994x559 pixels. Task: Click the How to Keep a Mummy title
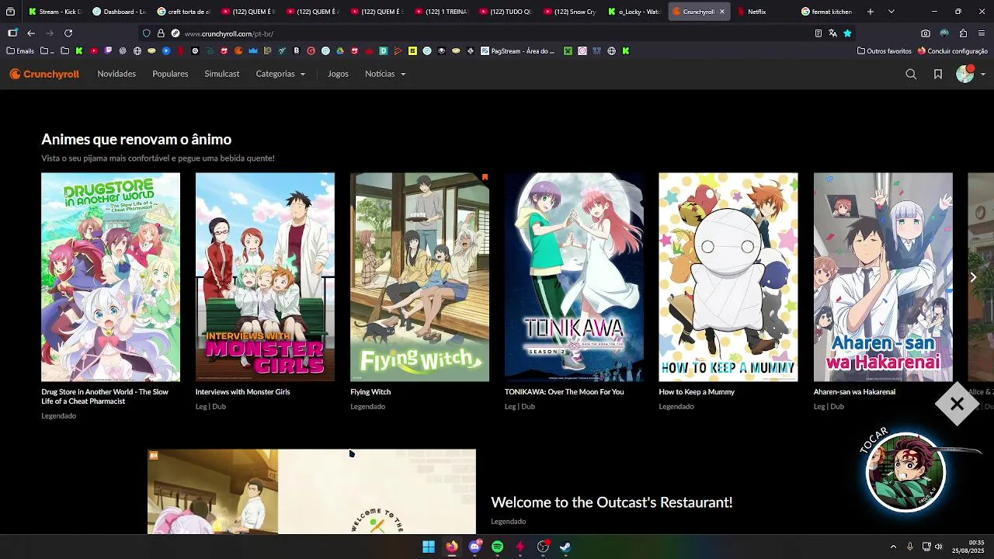[x=697, y=392]
